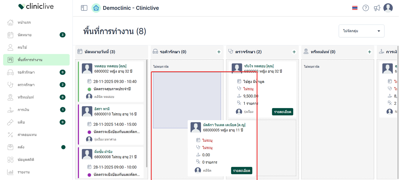Open คลัง inventory menu
Viewport: 399px width, 180px height.
click(21, 147)
